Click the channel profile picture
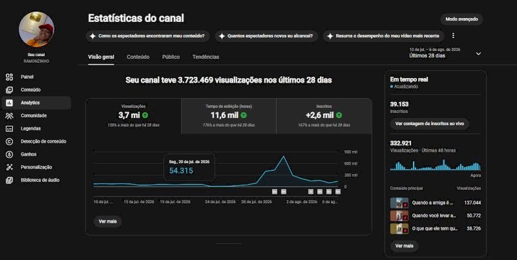Image resolution: width=517 pixels, height=260 pixels. click(36, 29)
